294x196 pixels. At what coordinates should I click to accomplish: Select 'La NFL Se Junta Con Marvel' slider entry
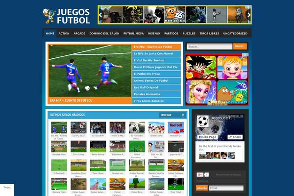(156, 53)
